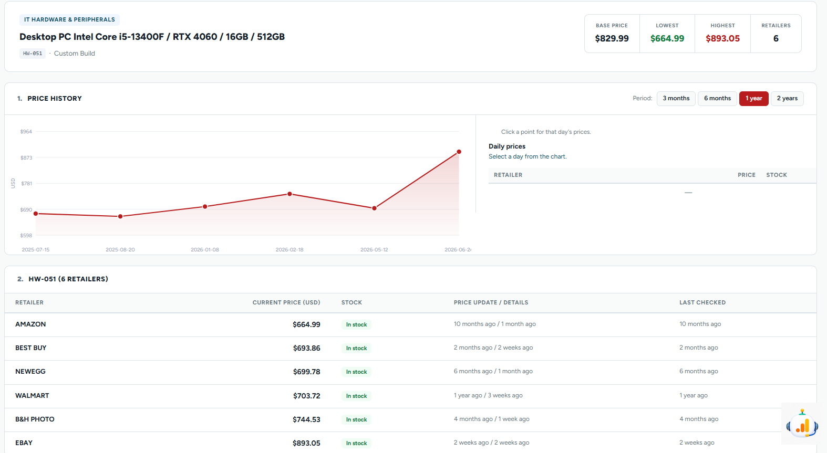Click Daily prices Price column header

pyautogui.click(x=747, y=175)
